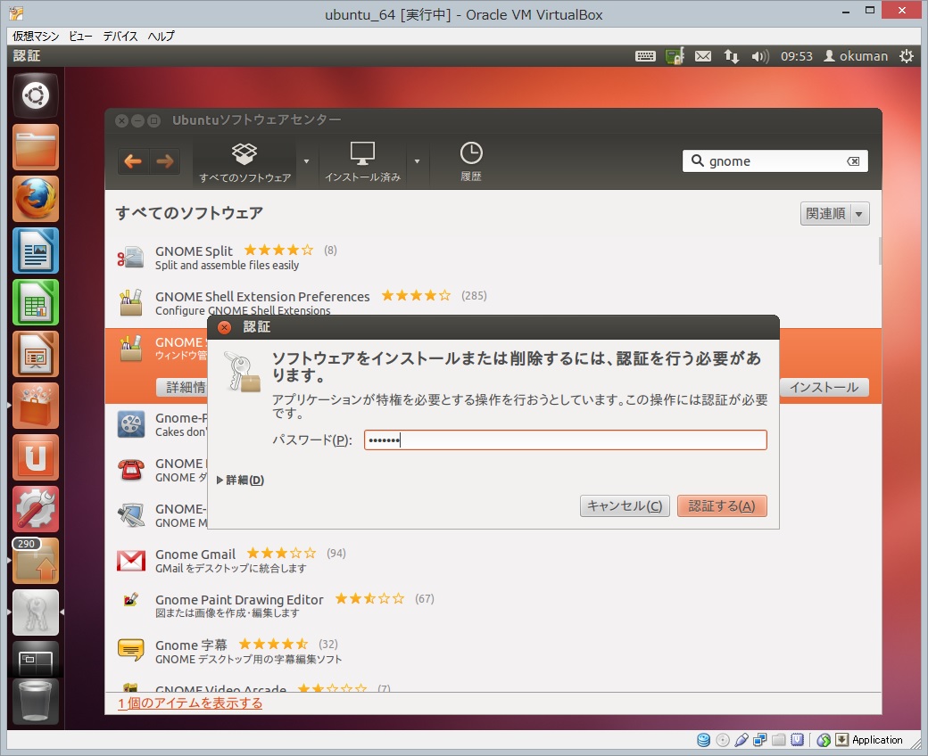Click the Ubuntu Software Center launcher icon
Viewport: 928px width, 756px height.
tap(36, 406)
